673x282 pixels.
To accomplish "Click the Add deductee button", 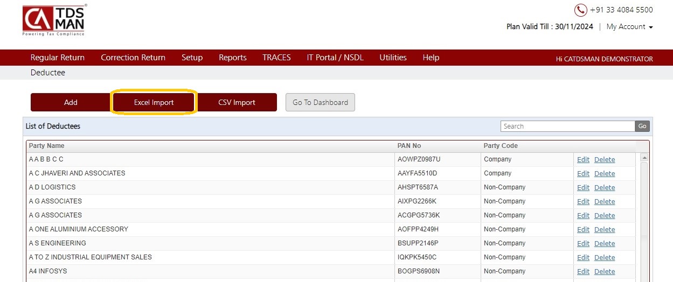I will [x=71, y=102].
